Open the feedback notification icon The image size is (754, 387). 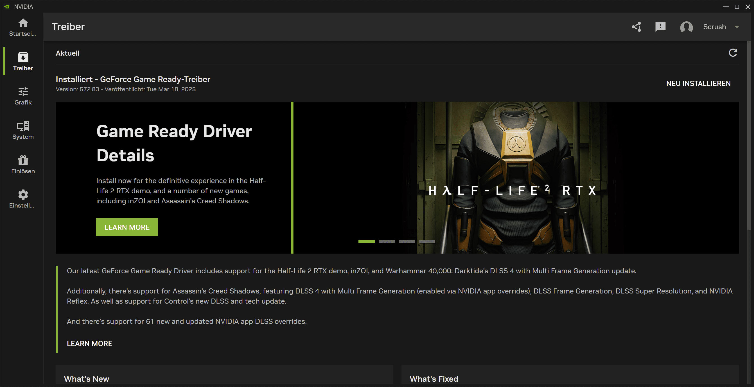tap(660, 27)
